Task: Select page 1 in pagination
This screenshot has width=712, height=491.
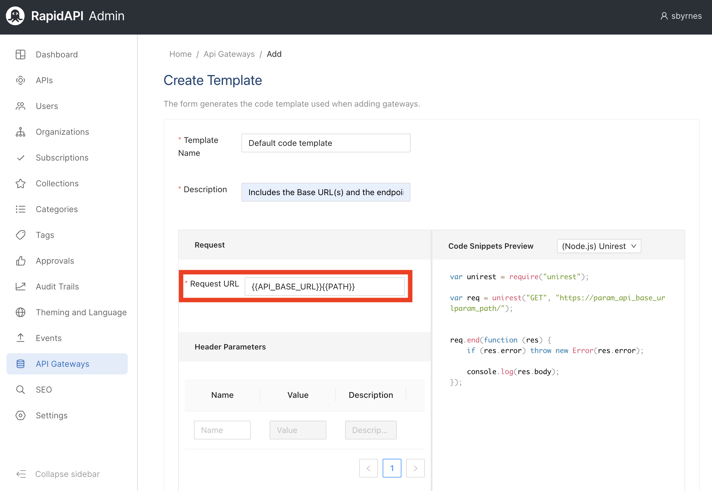Action: tap(392, 468)
